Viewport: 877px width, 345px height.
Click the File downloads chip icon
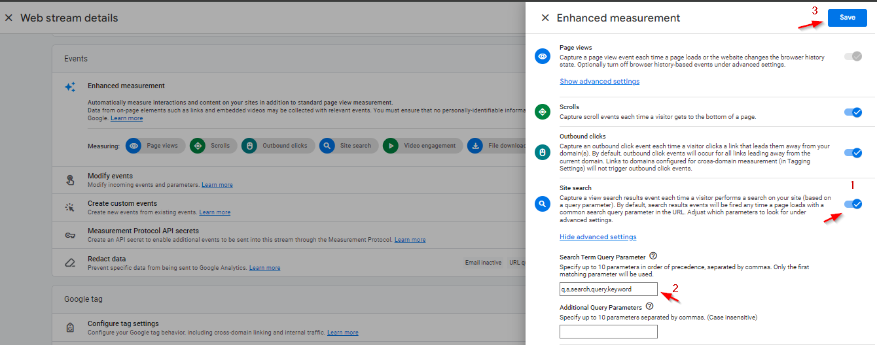pos(475,146)
